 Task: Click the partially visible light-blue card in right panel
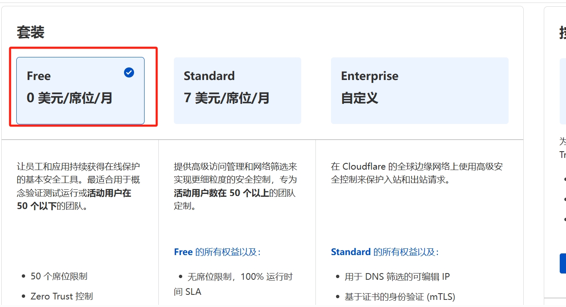click(x=563, y=91)
